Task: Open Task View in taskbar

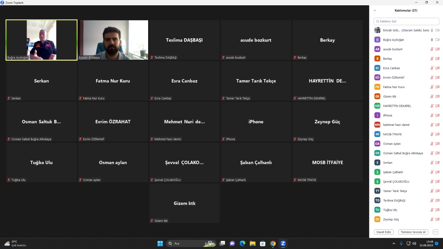Action: (222, 243)
